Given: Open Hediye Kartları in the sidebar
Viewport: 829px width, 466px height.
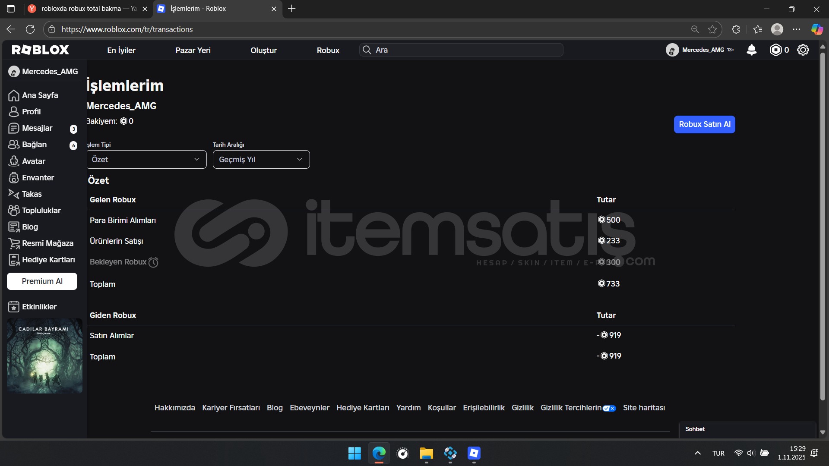Looking at the screenshot, I should [x=48, y=260].
